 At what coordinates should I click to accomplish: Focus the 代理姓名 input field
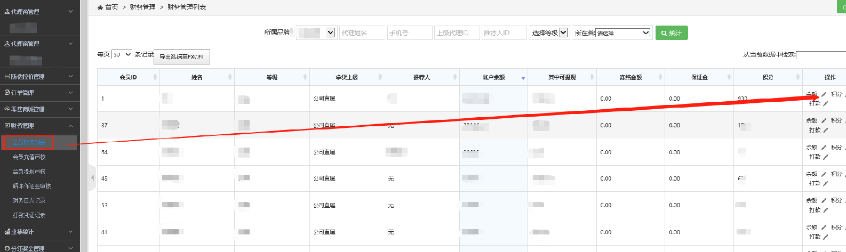362,33
